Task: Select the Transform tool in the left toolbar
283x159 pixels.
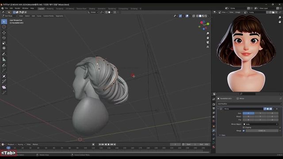Action: (x=4, y=48)
